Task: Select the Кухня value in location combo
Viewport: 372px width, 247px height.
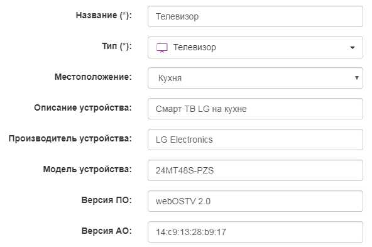Action: pos(170,78)
